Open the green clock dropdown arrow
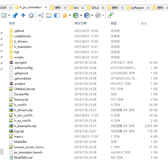Screen dimensions: 168x166 point(81,15)
